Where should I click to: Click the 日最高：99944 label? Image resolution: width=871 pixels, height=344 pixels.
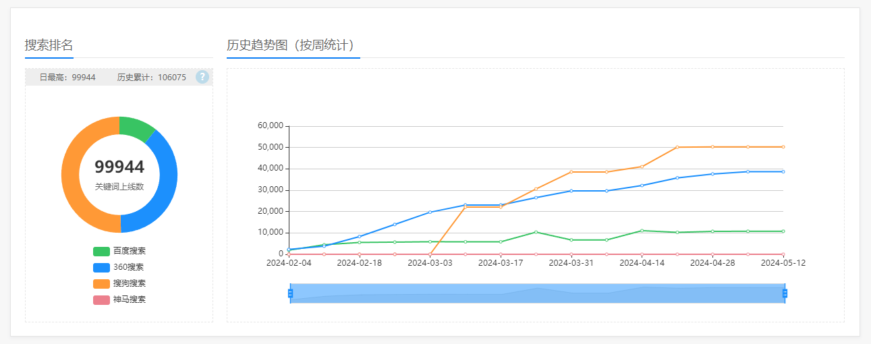[x=67, y=78]
